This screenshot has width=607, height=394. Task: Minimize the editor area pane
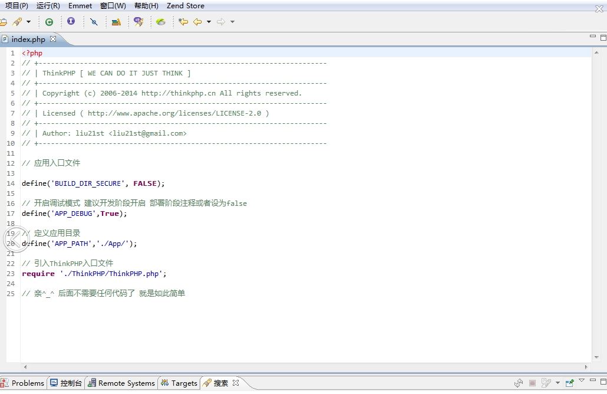tap(593, 37)
